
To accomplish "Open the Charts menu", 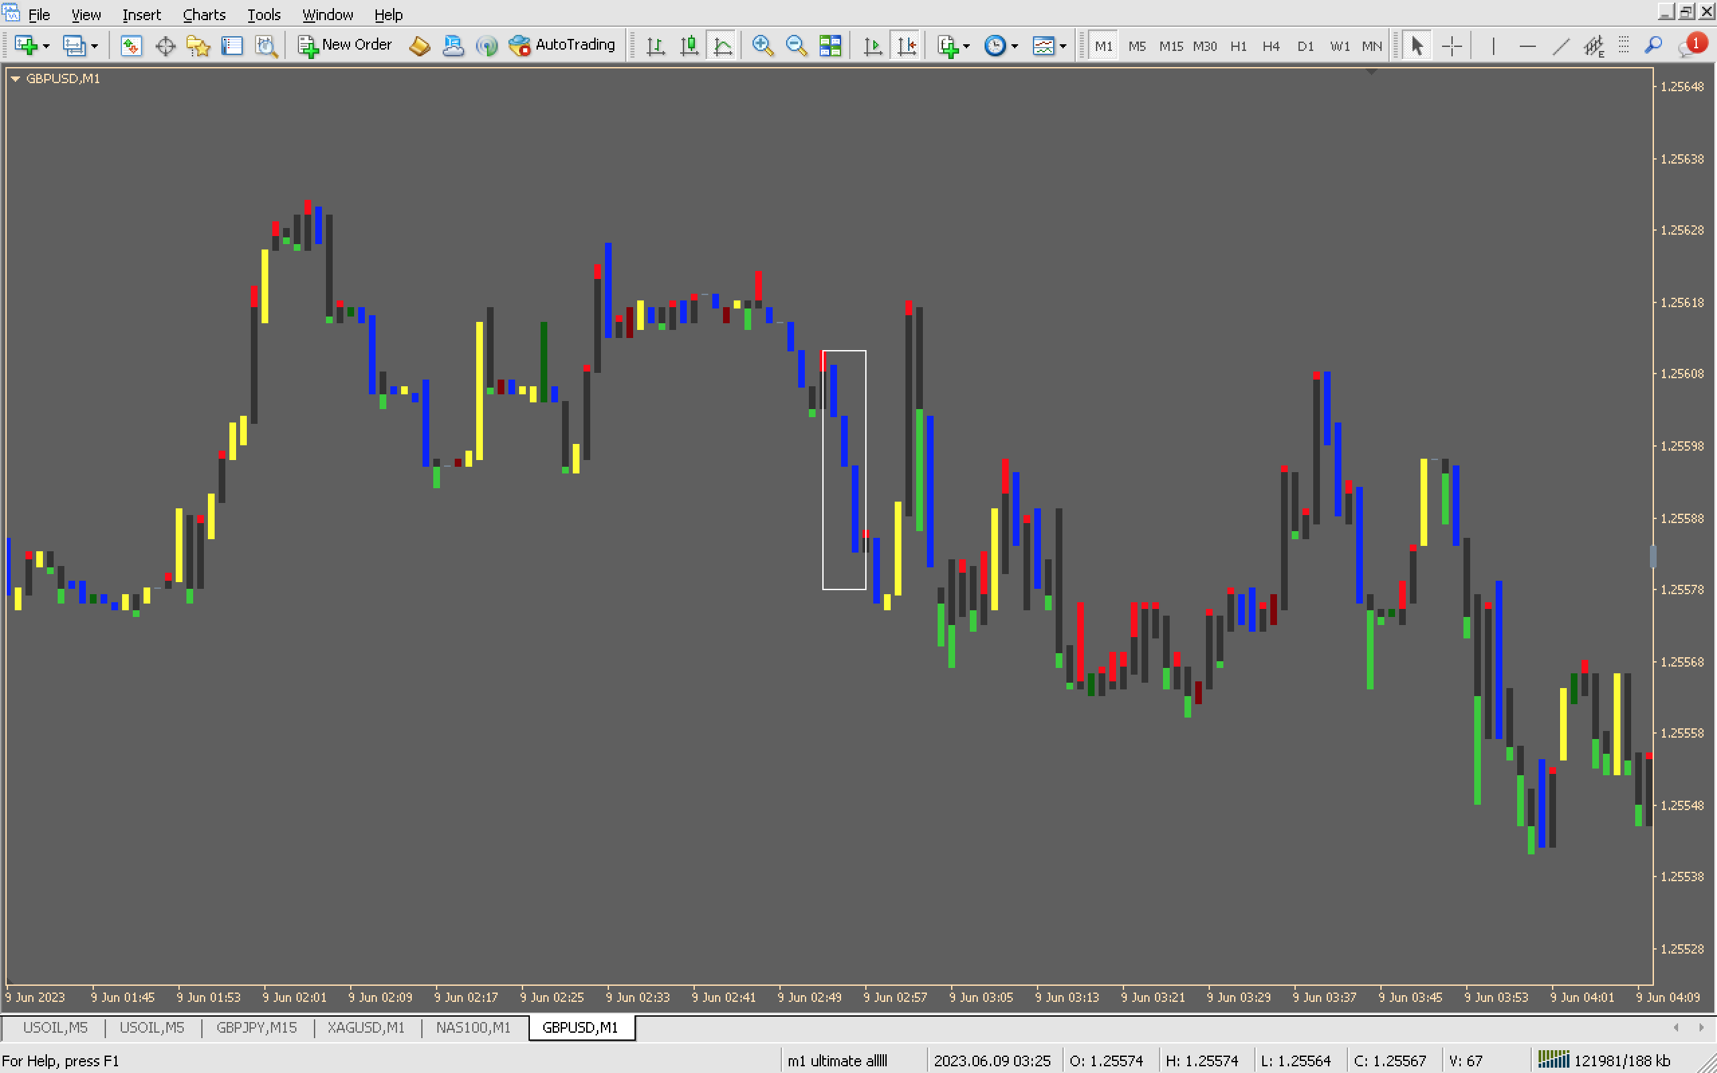I will click(x=204, y=14).
